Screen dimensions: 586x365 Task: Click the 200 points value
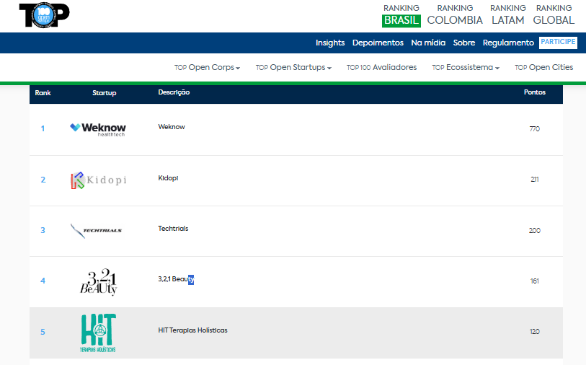(534, 230)
